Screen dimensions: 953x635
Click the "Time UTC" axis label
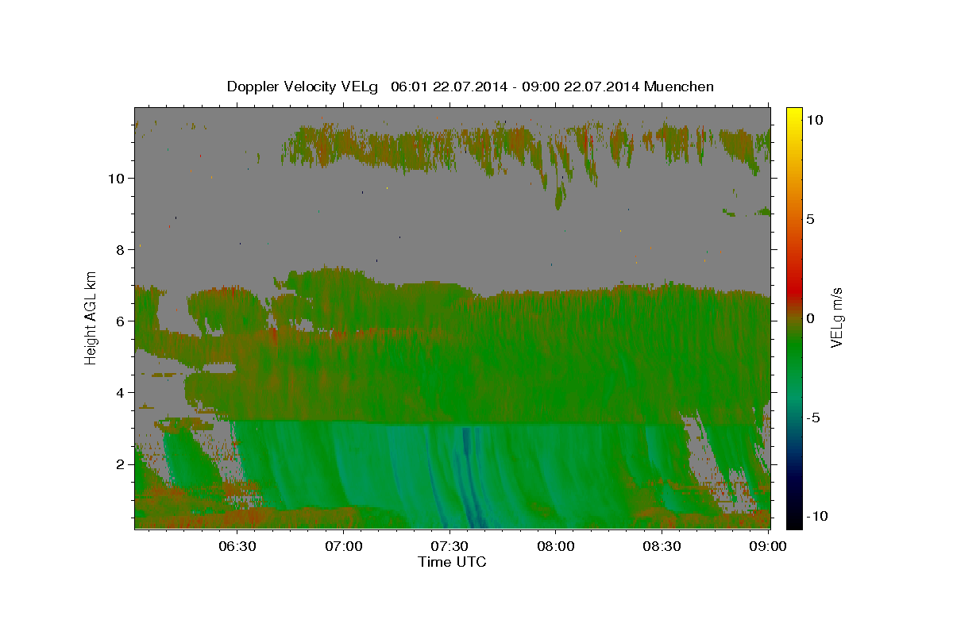[452, 562]
